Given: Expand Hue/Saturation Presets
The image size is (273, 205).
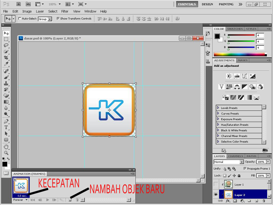Looking at the screenshot, I should 218,124.
